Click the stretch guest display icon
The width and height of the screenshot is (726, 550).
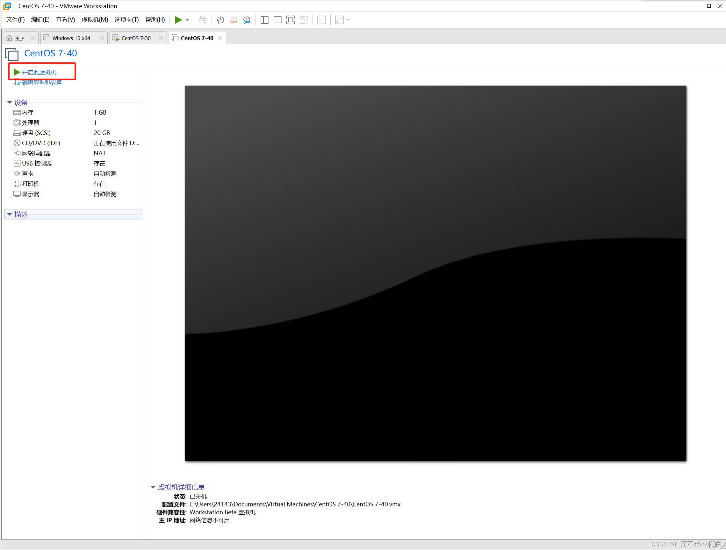pyautogui.click(x=339, y=20)
